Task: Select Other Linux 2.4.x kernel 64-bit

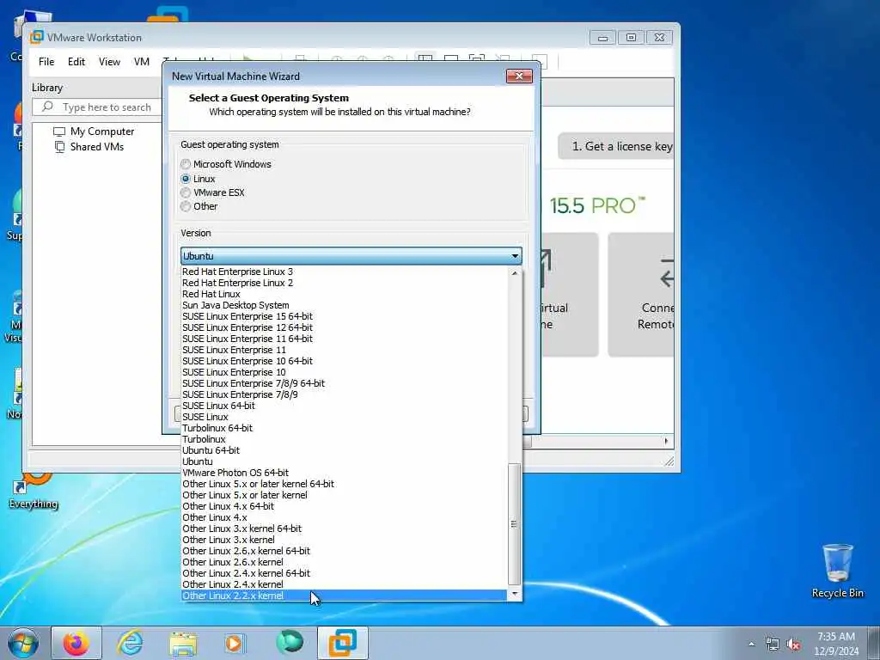Action: [344, 573]
